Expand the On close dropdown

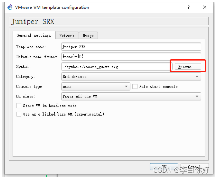click(x=131, y=96)
